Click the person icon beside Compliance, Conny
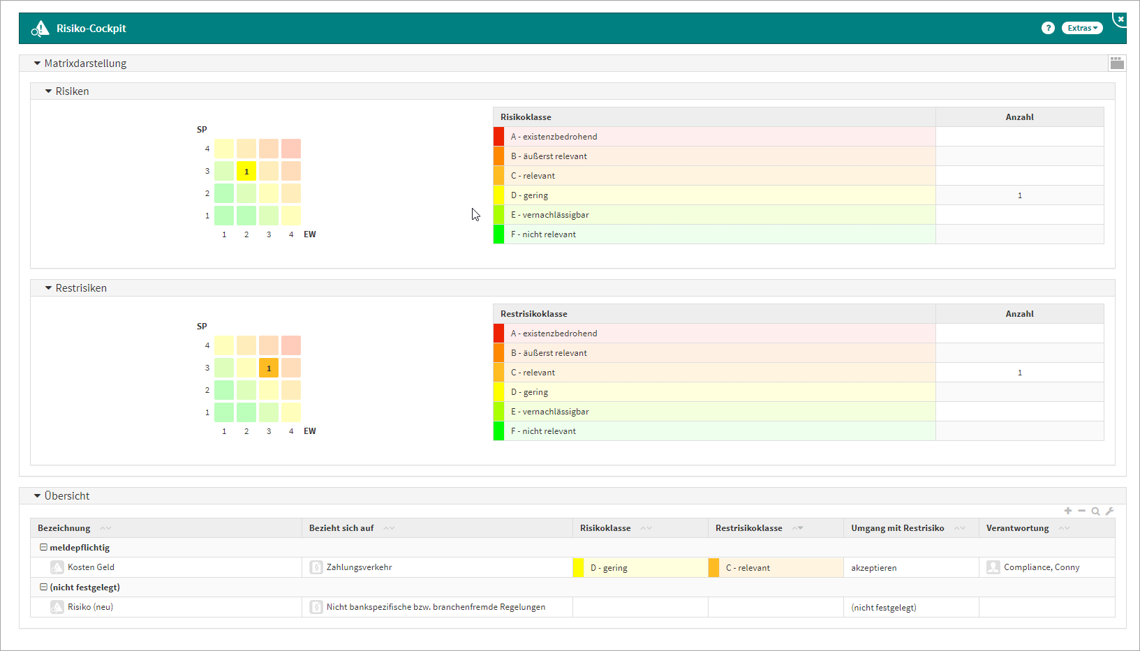1140x651 pixels. [993, 567]
